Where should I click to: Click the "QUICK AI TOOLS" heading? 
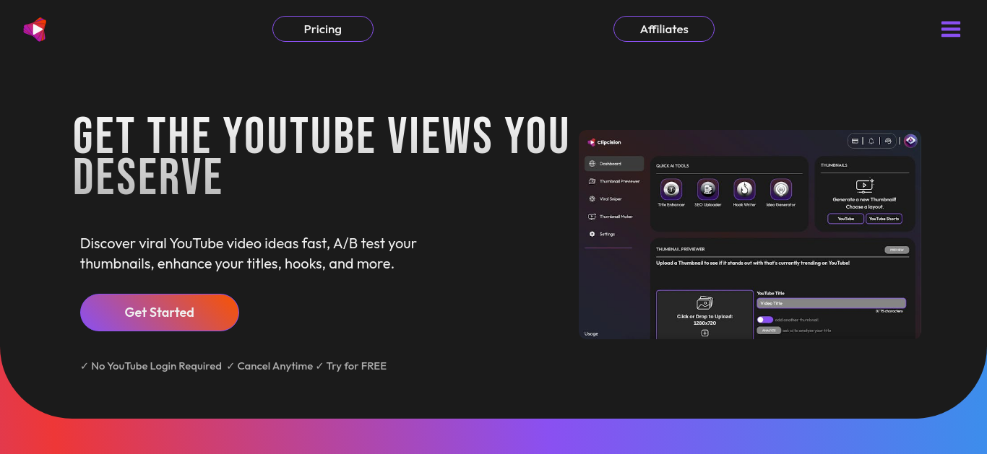coord(673,166)
